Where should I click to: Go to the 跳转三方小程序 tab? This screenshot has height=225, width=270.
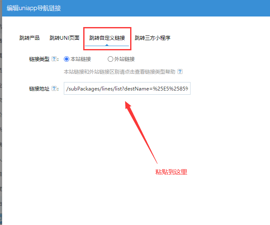tap(153, 38)
